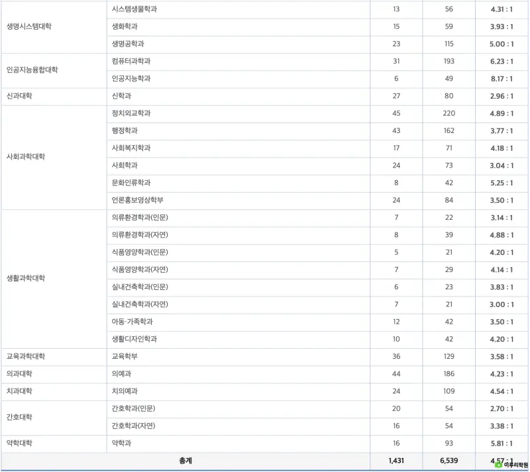
Task: Select applicants value 193 for 컴퓨터과학과
Action: click(x=449, y=61)
